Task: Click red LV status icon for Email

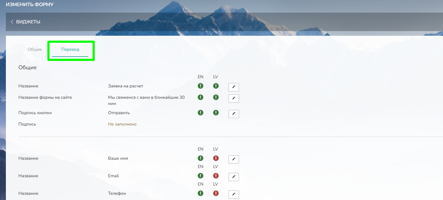Action: point(216,176)
